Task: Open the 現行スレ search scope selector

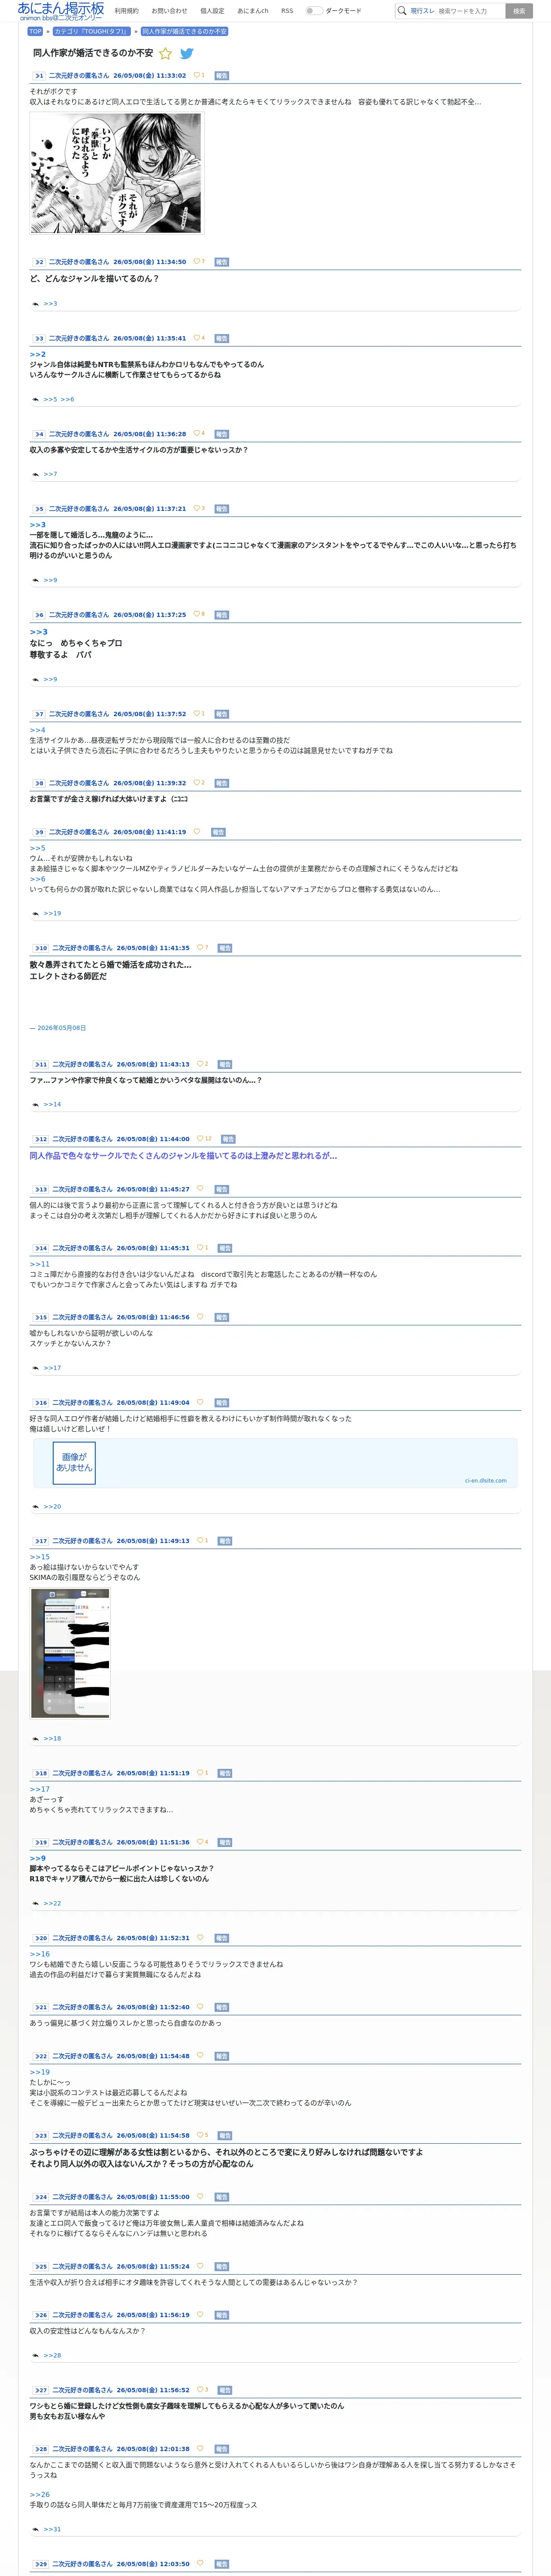Action: pyautogui.click(x=422, y=11)
